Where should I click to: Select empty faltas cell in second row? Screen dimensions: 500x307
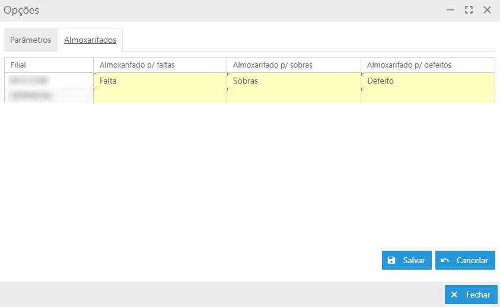[x=160, y=95]
